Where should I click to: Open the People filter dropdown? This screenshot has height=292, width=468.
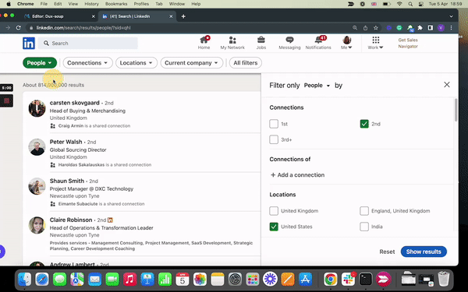coord(40,63)
